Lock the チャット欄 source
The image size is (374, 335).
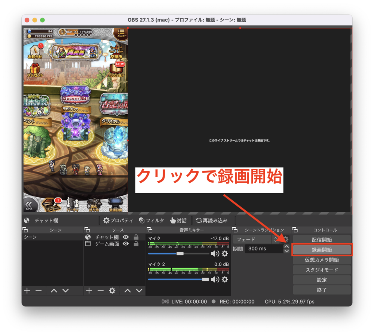coord(136,237)
